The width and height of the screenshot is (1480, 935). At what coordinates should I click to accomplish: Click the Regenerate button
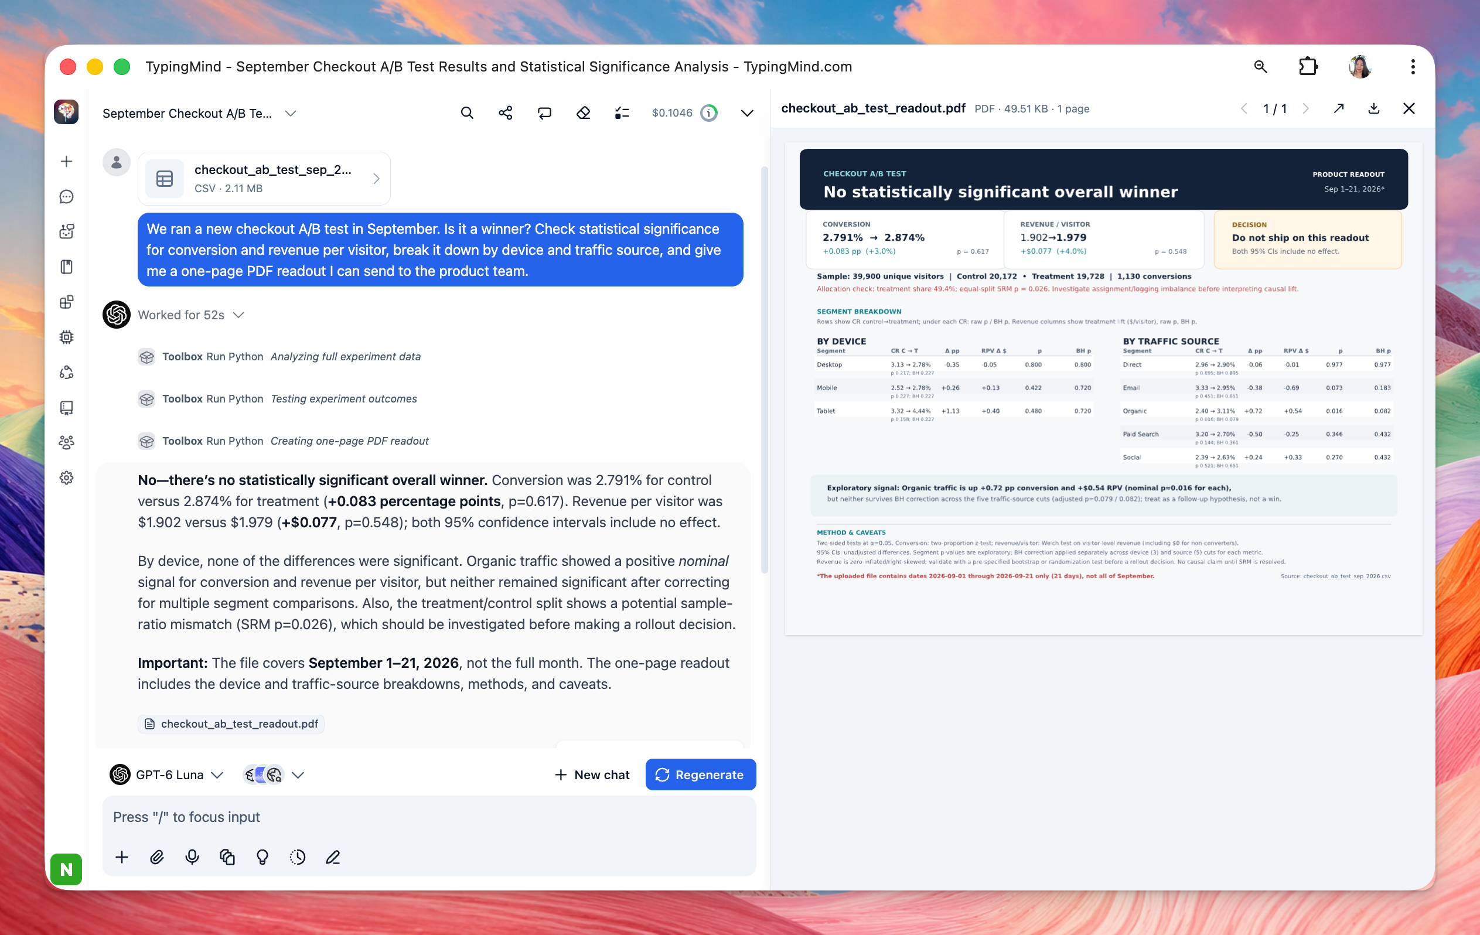[700, 774]
